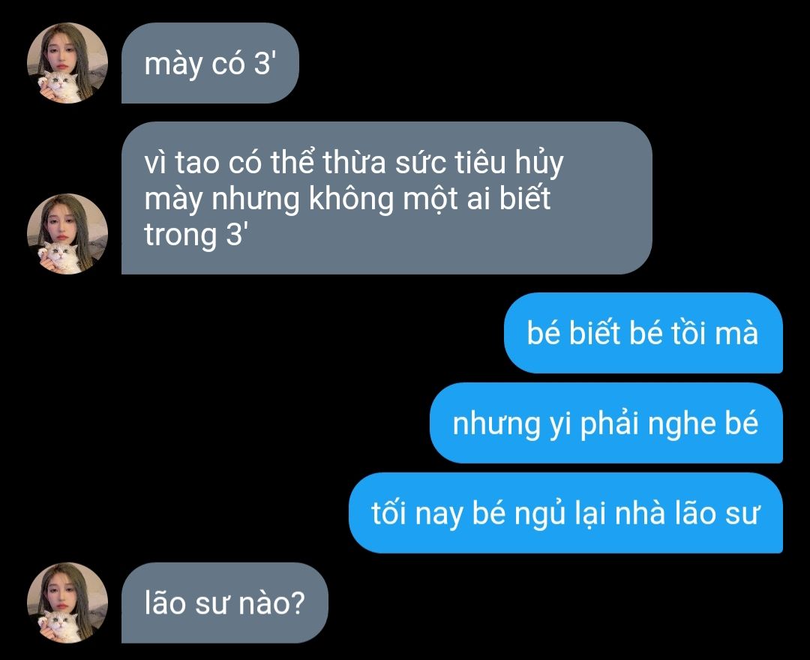Screen dimensions: 810x660
Task: Click the word "tồi" in blue bubble
Action: (x=688, y=333)
